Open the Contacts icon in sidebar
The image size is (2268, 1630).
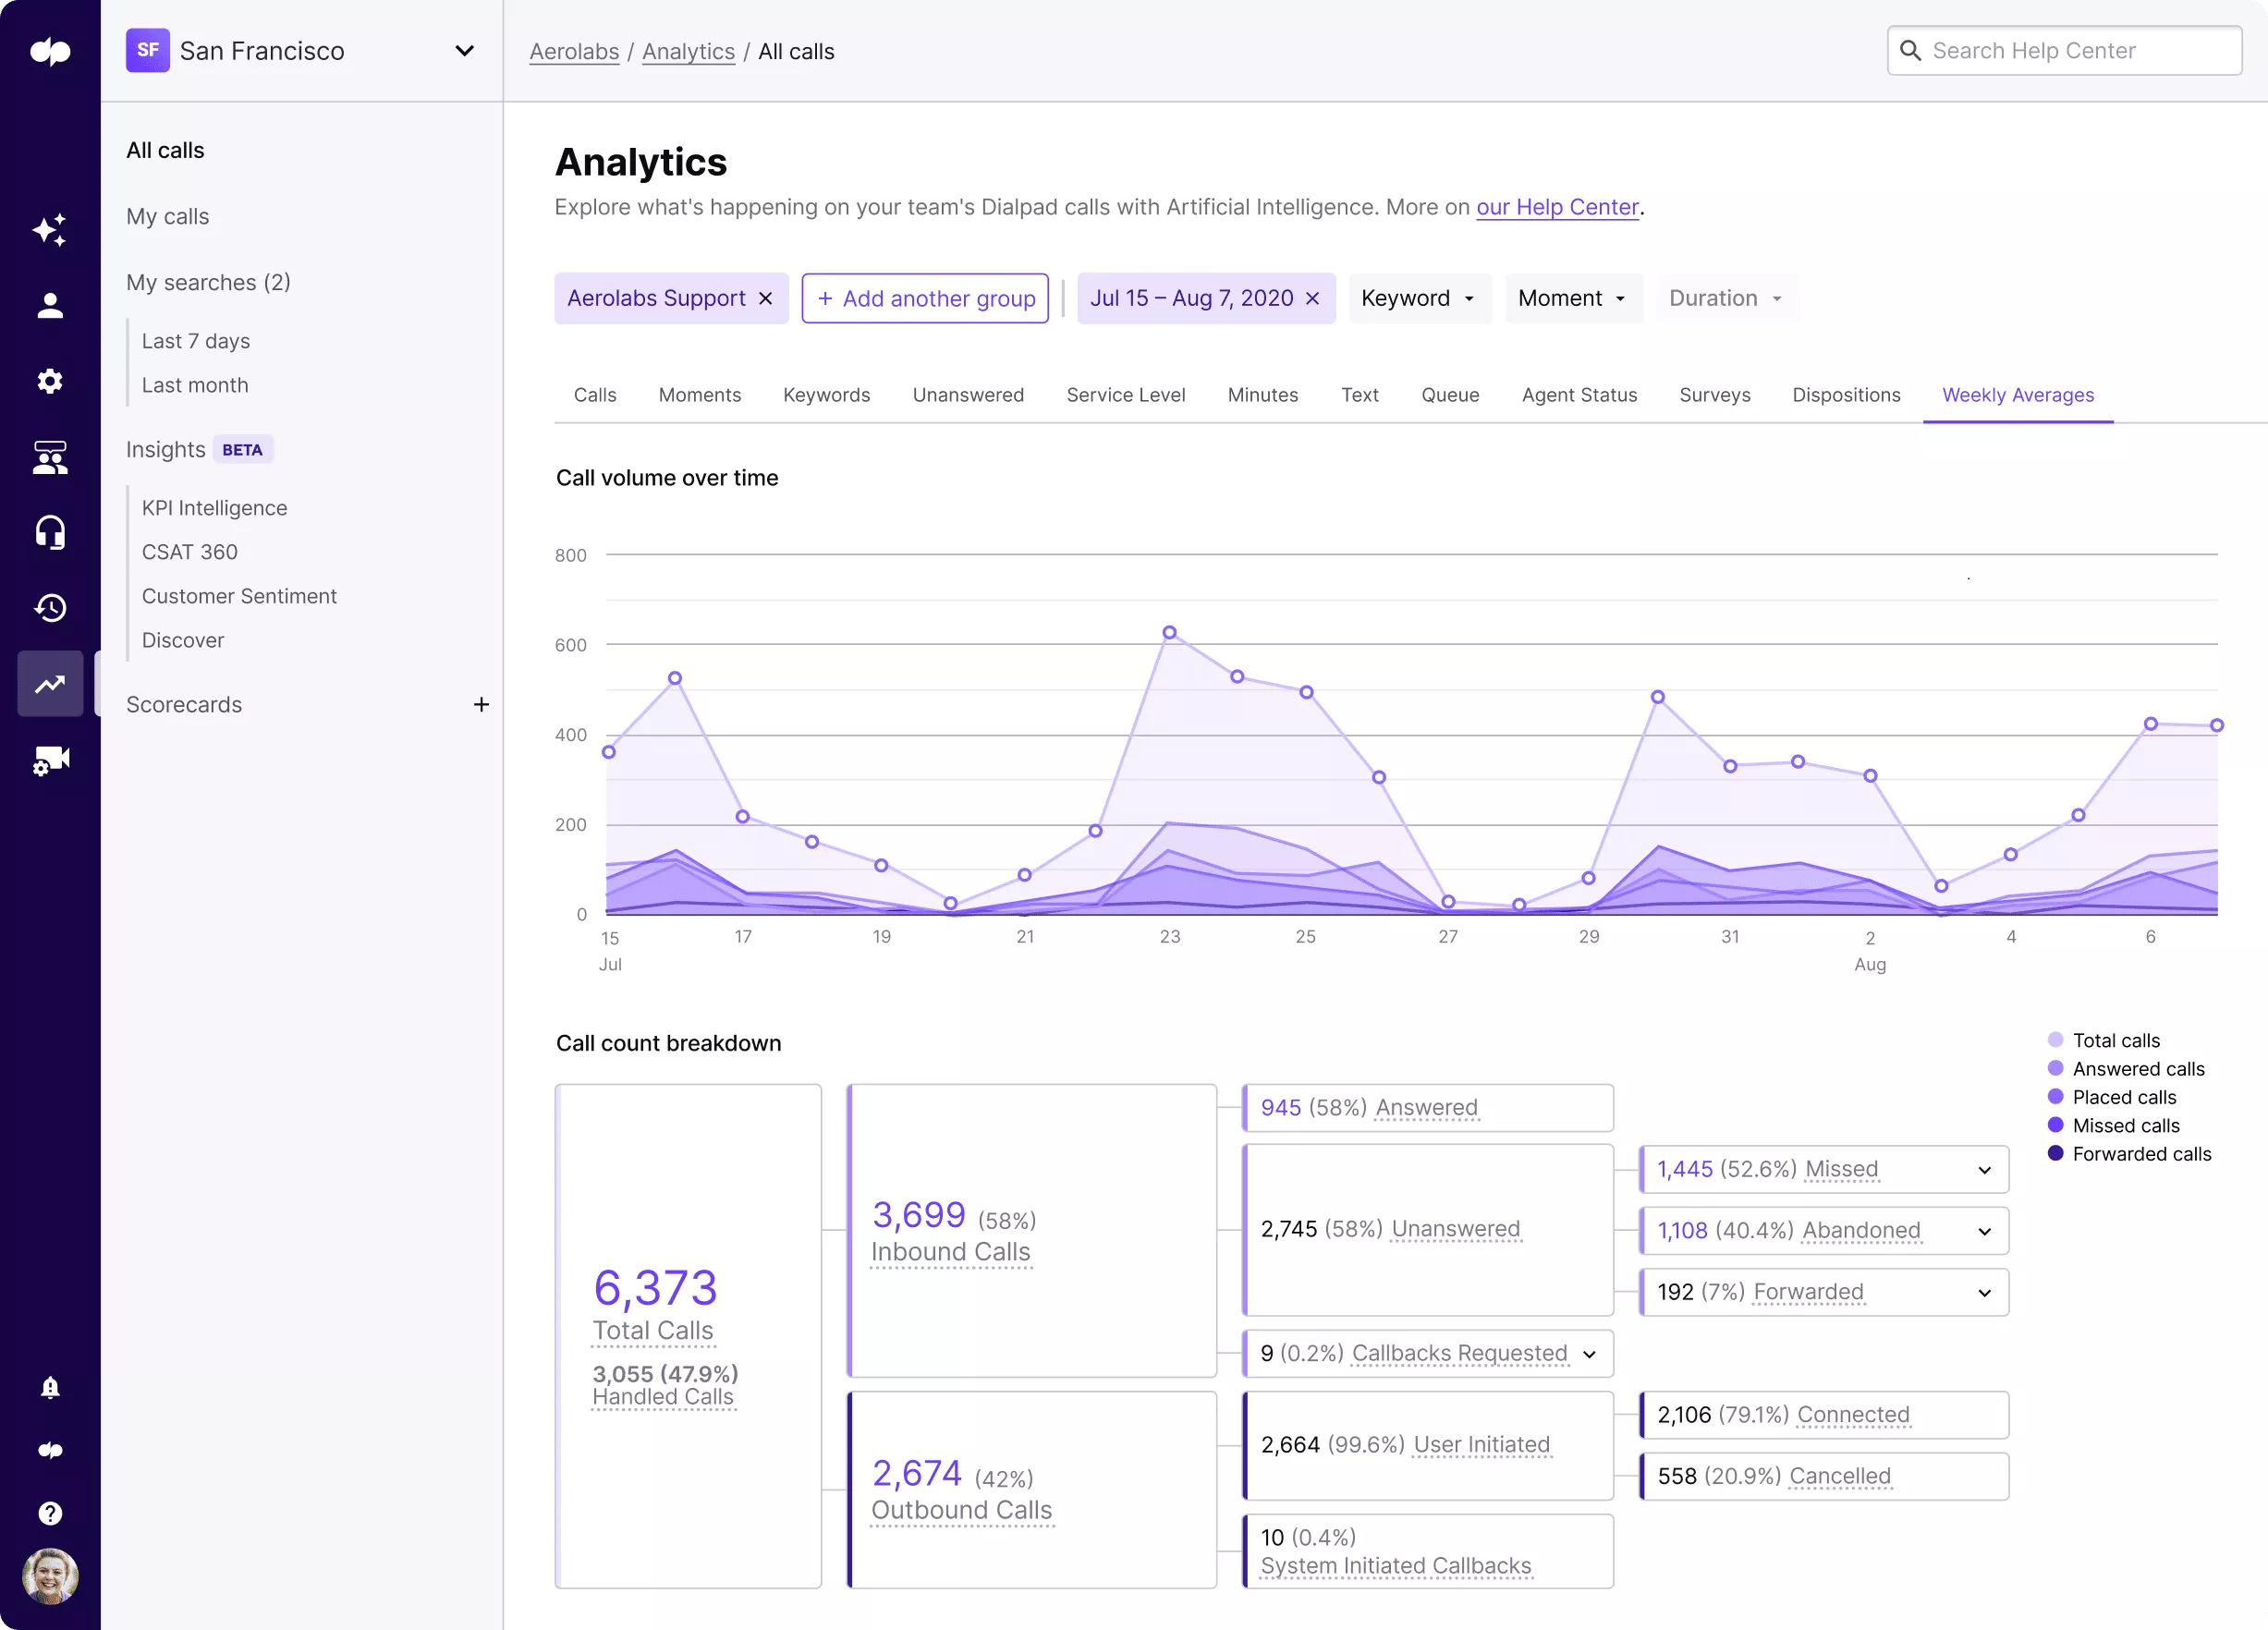tap(49, 305)
